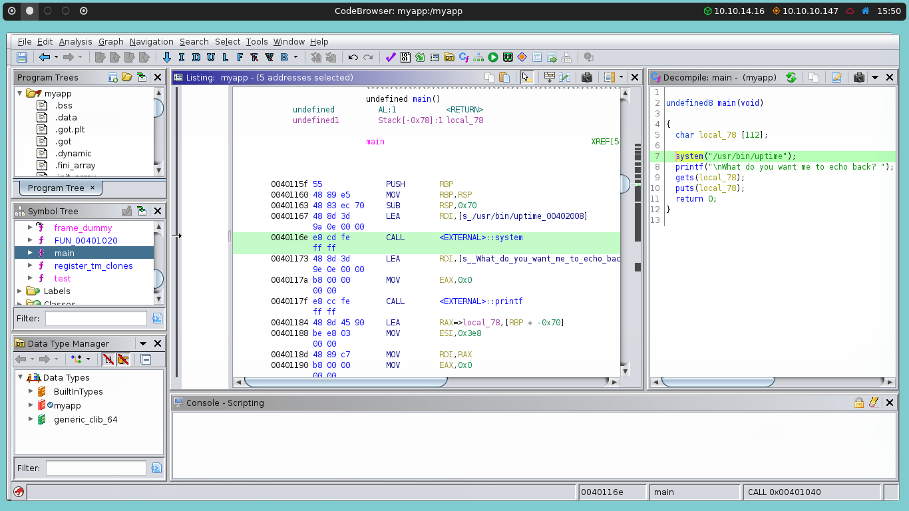Open the Data Type Manager dropdown menu arrow
This screenshot has height=511, width=909.
[142, 343]
